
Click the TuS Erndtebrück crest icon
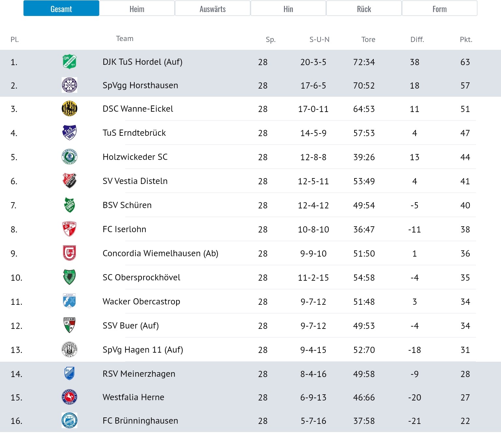pyautogui.click(x=69, y=133)
